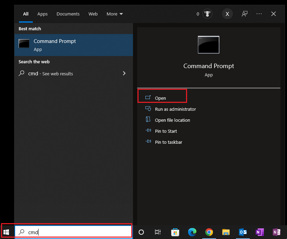Open Microsoft Store from the taskbar
The width and height of the screenshot is (287, 239).
coord(175,232)
